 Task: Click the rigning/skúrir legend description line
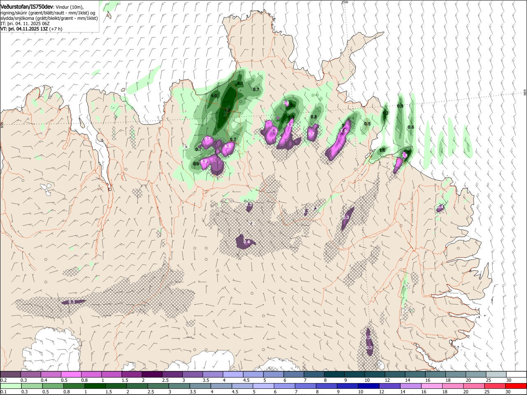pos(48,13)
